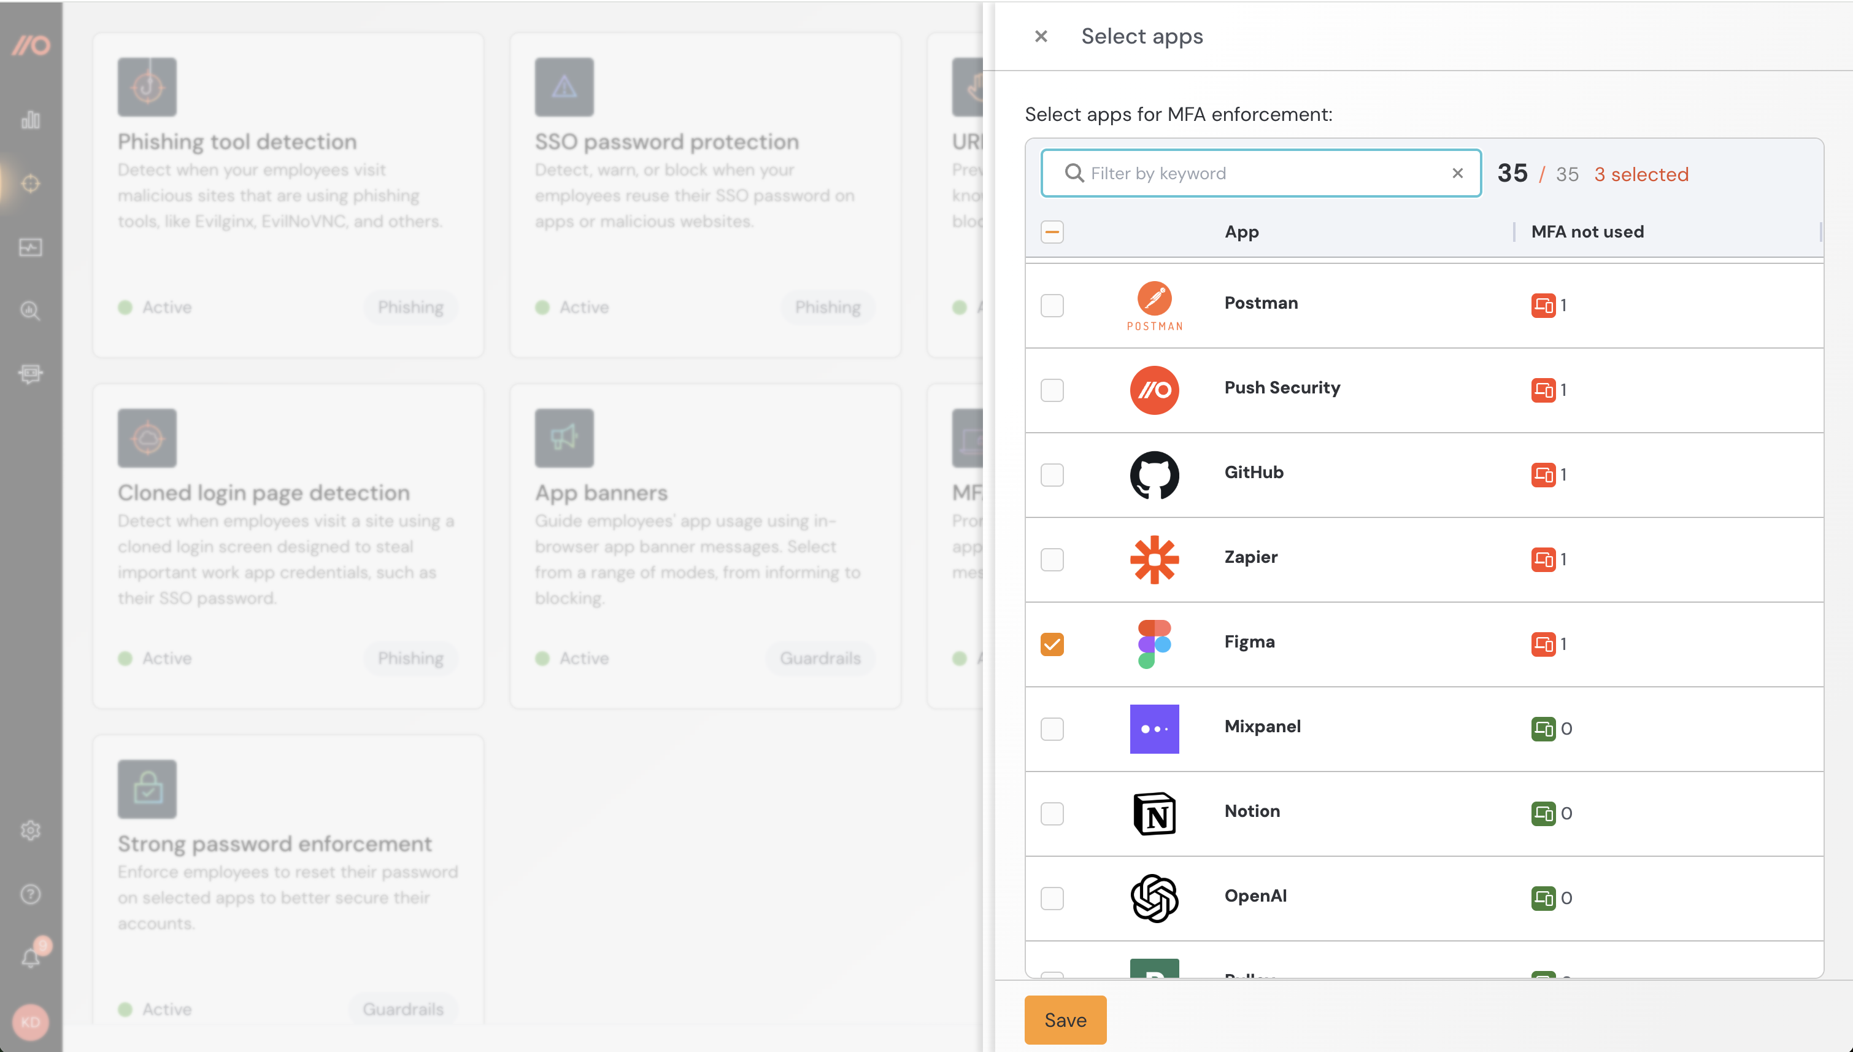
Task: Open the bar chart dashboard icon
Action: 30,120
